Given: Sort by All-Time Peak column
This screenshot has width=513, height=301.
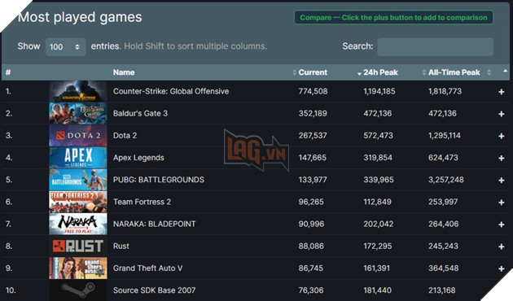Looking at the screenshot, I should tap(454, 72).
